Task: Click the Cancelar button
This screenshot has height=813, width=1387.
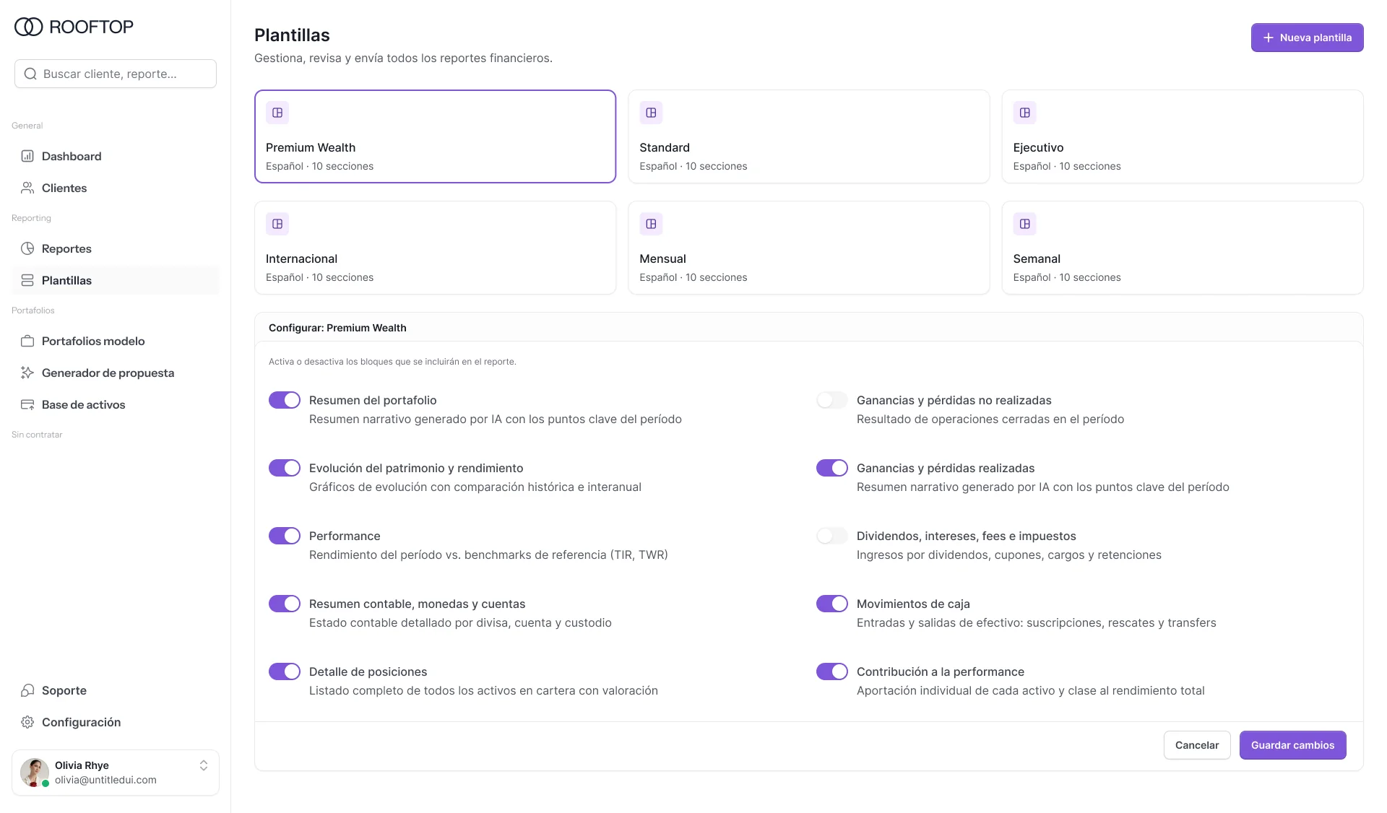Action: (1197, 745)
